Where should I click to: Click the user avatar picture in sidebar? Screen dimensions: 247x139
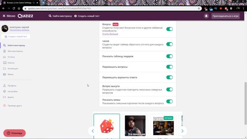[5, 28]
